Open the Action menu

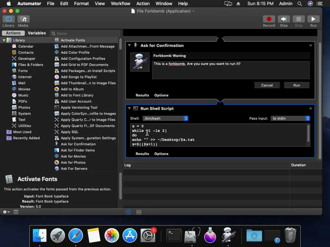(x=143, y=4)
